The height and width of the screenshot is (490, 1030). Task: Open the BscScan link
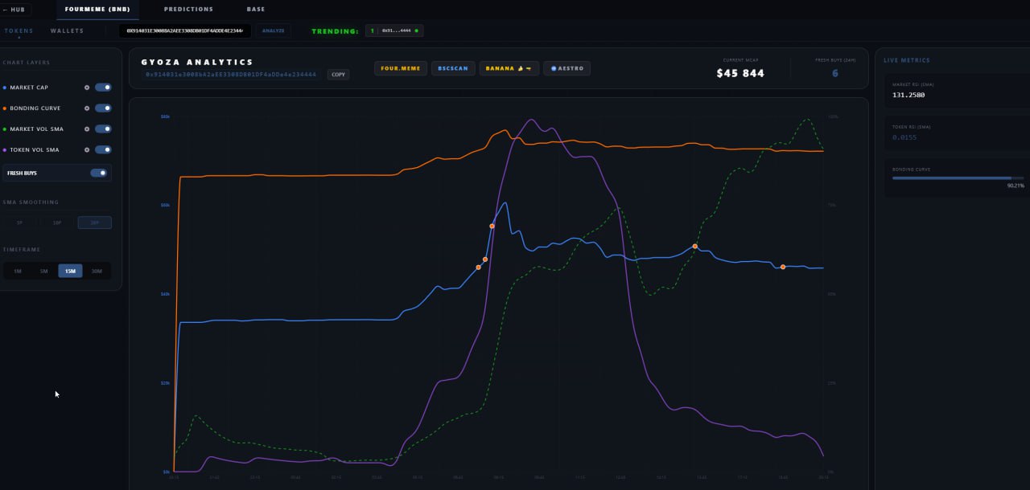click(x=453, y=68)
